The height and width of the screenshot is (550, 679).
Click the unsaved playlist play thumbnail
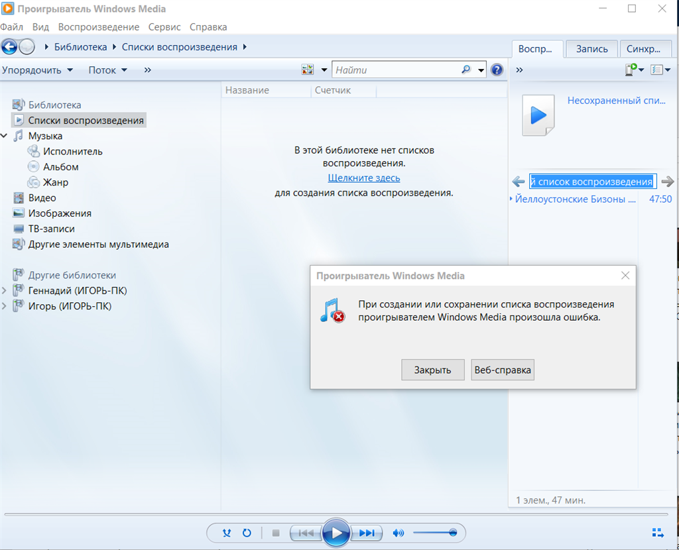[x=538, y=115]
